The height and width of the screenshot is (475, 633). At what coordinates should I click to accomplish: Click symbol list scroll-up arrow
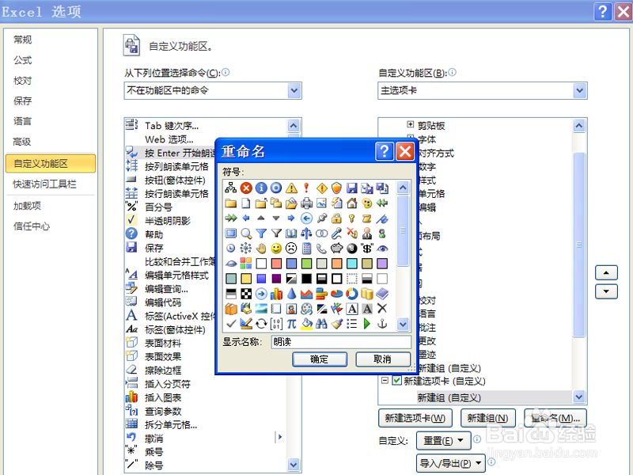[x=403, y=188]
